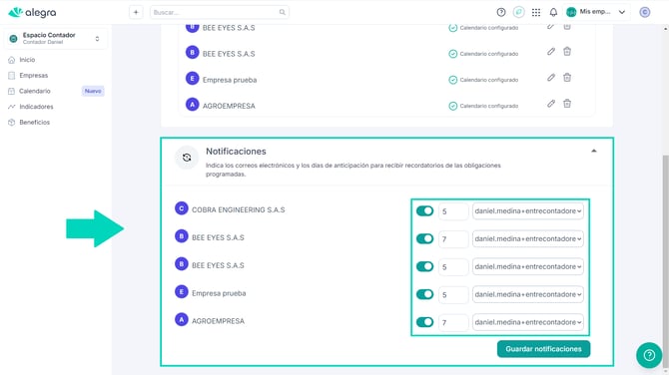This screenshot has width=669, height=375.
Task: Click AGROEMPRESA name in calendar list
Action: [x=229, y=106]
